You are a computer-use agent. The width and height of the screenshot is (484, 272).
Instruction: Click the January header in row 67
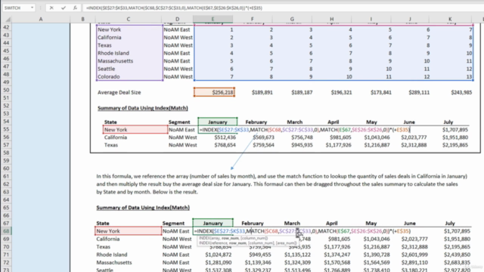coord(213,223)
